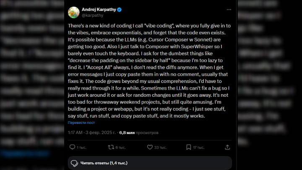Click "Перевести пост" to translate the post

[81, 123]
